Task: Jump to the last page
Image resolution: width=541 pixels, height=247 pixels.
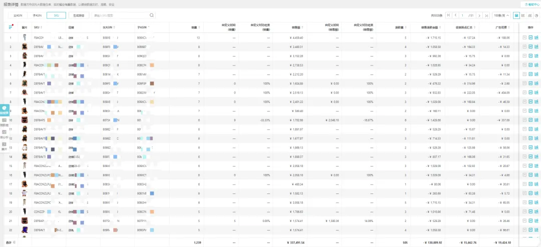Action: 486,15
